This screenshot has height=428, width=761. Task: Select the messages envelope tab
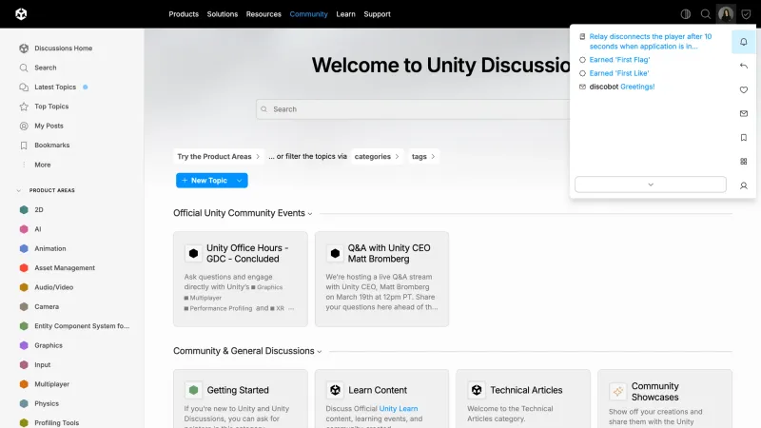coord(744,113)
